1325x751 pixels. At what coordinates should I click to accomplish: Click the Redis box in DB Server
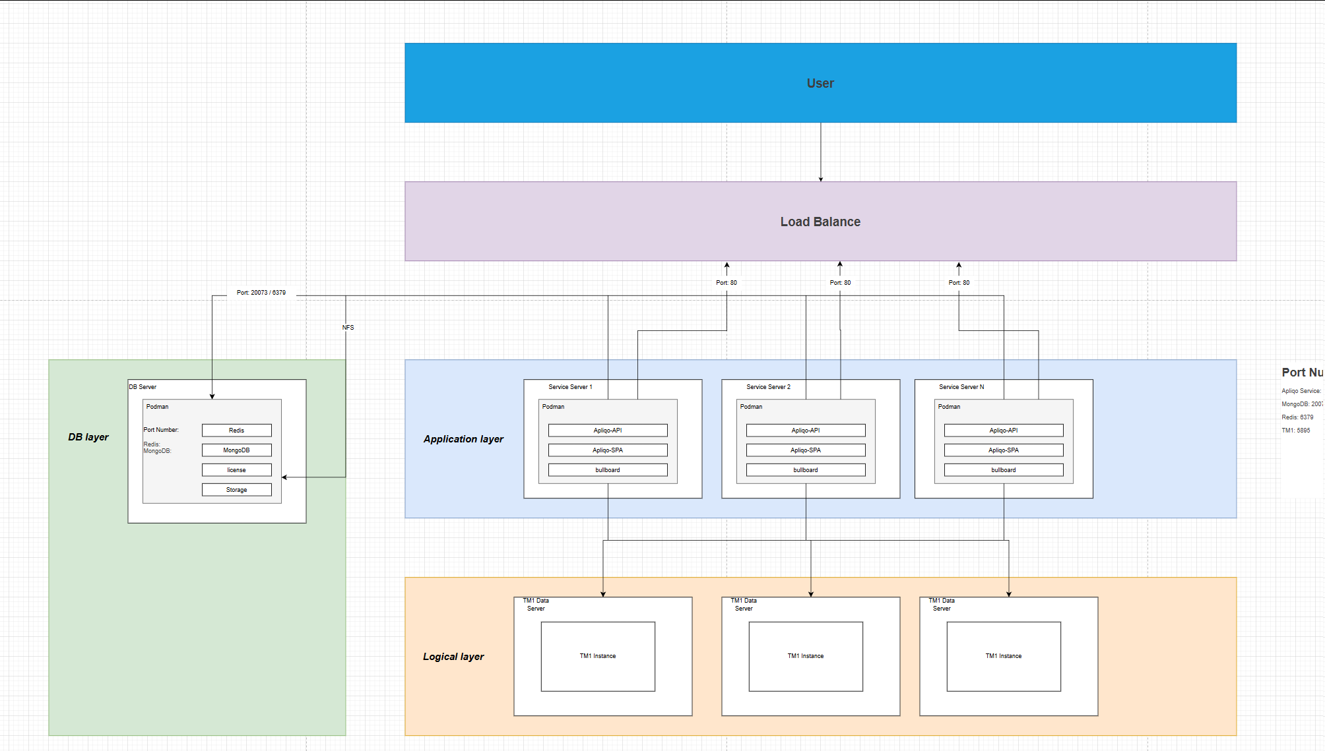pyautogui.click(x=236, y=431)
